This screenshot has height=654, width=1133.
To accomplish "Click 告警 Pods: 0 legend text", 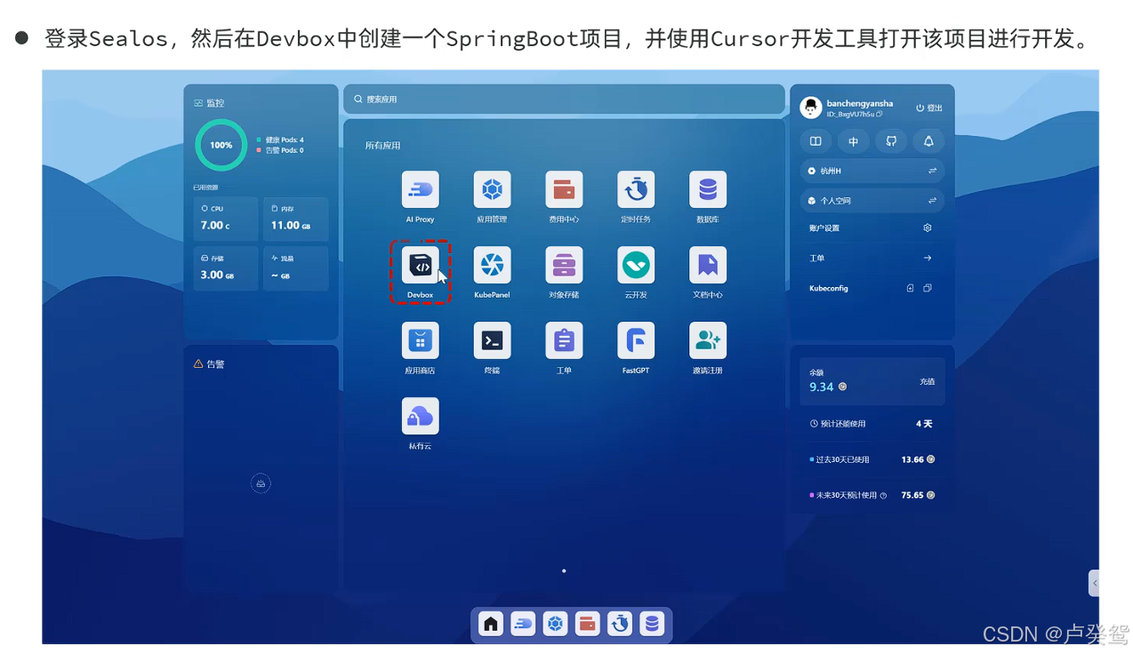I will click(x=285, y=151).
